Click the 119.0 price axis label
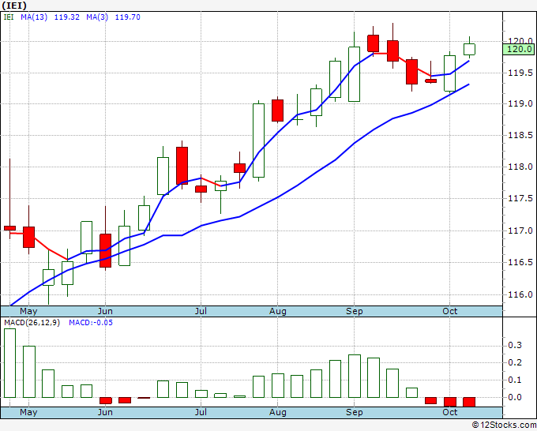Image resolution: width=537 pixels, height=431 pixels. click(x=520, y=103)
